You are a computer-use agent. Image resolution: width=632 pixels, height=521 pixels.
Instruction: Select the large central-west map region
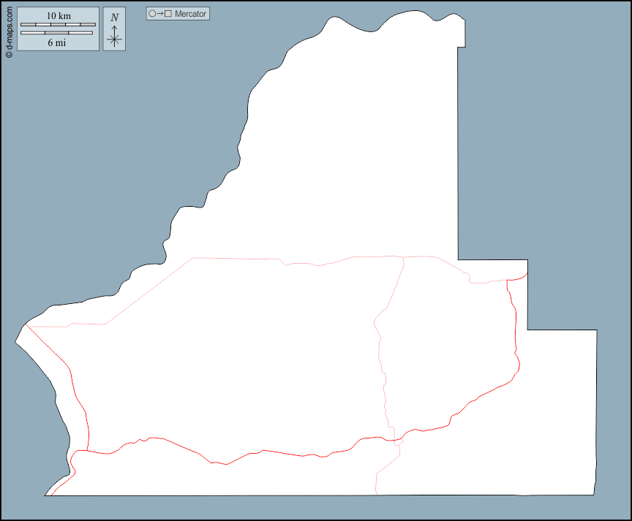[227, 351]
